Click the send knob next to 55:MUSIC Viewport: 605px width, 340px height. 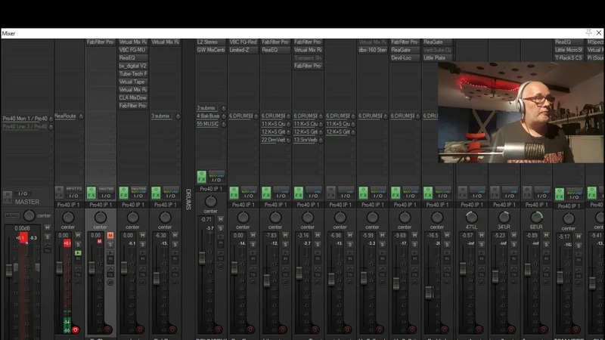(223, 124)
